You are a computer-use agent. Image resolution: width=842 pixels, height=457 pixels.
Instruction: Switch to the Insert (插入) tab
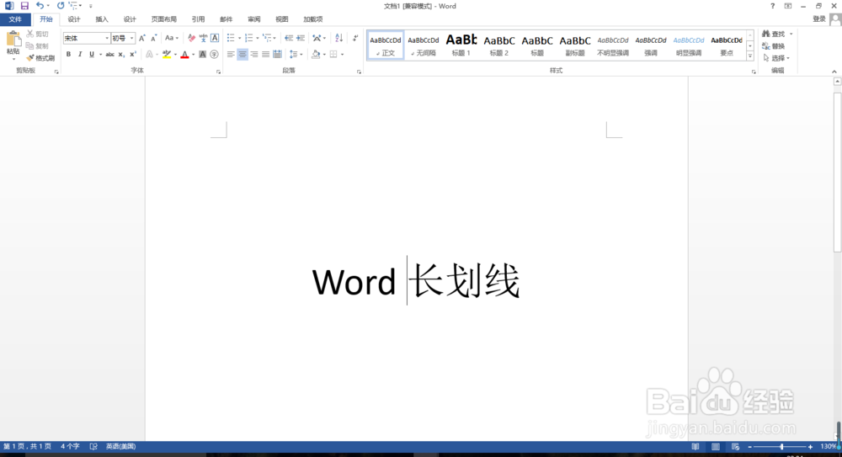pyautogui.click(x=102, y=19)
